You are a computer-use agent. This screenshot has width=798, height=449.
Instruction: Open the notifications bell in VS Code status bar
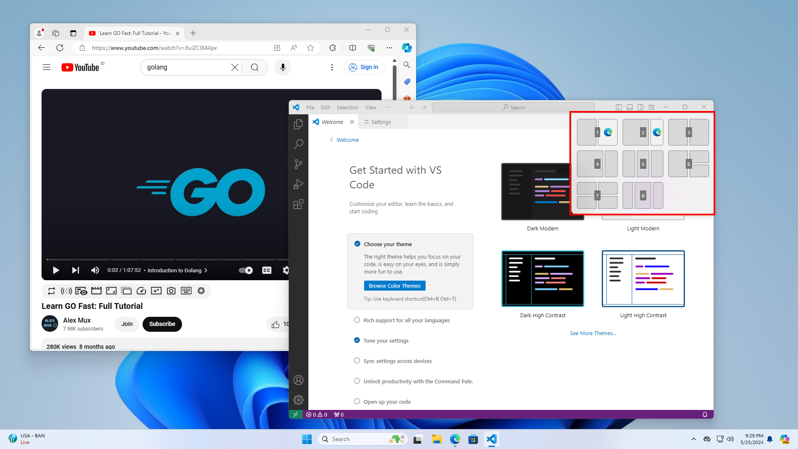pyautogui.click(x=705, y=414)
